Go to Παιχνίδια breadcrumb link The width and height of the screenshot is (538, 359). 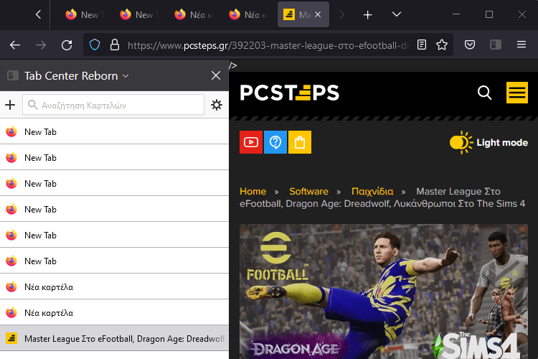coord(372,191)
